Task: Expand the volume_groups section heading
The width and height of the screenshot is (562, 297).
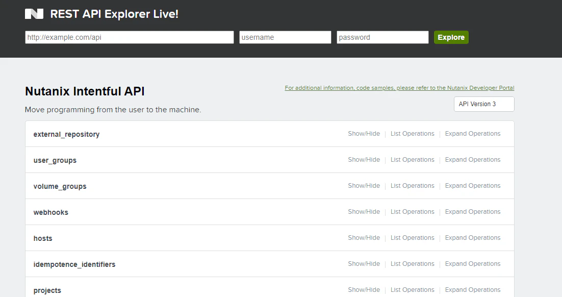Action: 60,187
